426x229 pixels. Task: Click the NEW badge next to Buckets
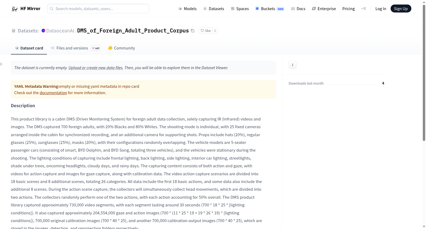click(x=281, y=9)
